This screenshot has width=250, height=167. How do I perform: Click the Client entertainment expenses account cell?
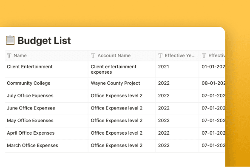pos(122,69)
